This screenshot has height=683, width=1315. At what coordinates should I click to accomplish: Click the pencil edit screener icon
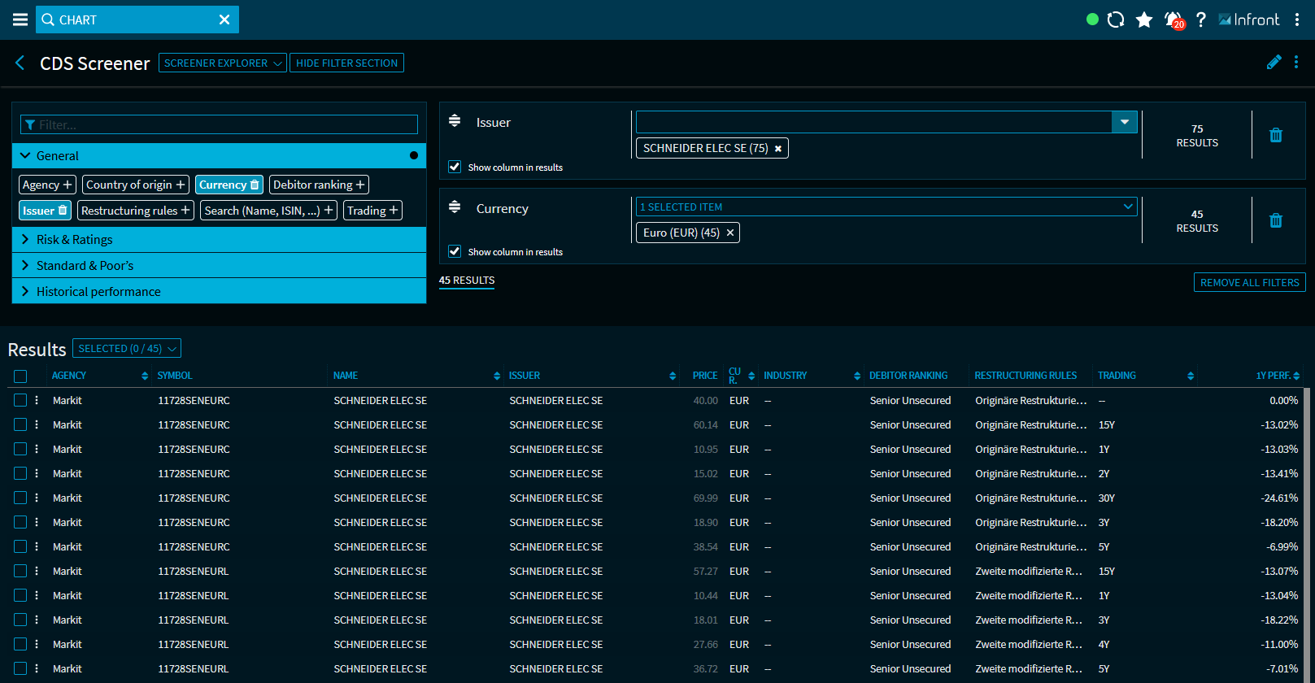click(1274, 63)
